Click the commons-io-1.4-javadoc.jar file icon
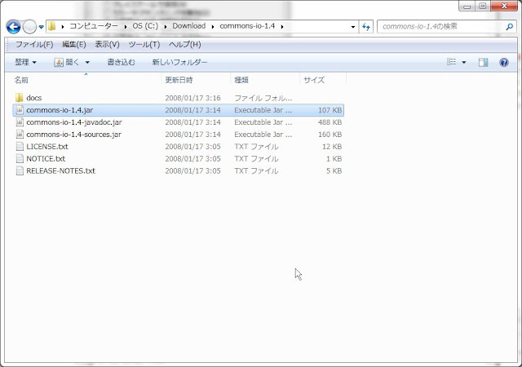The width and height of the screenshot is (522, 367). click(x=20, y=122)
